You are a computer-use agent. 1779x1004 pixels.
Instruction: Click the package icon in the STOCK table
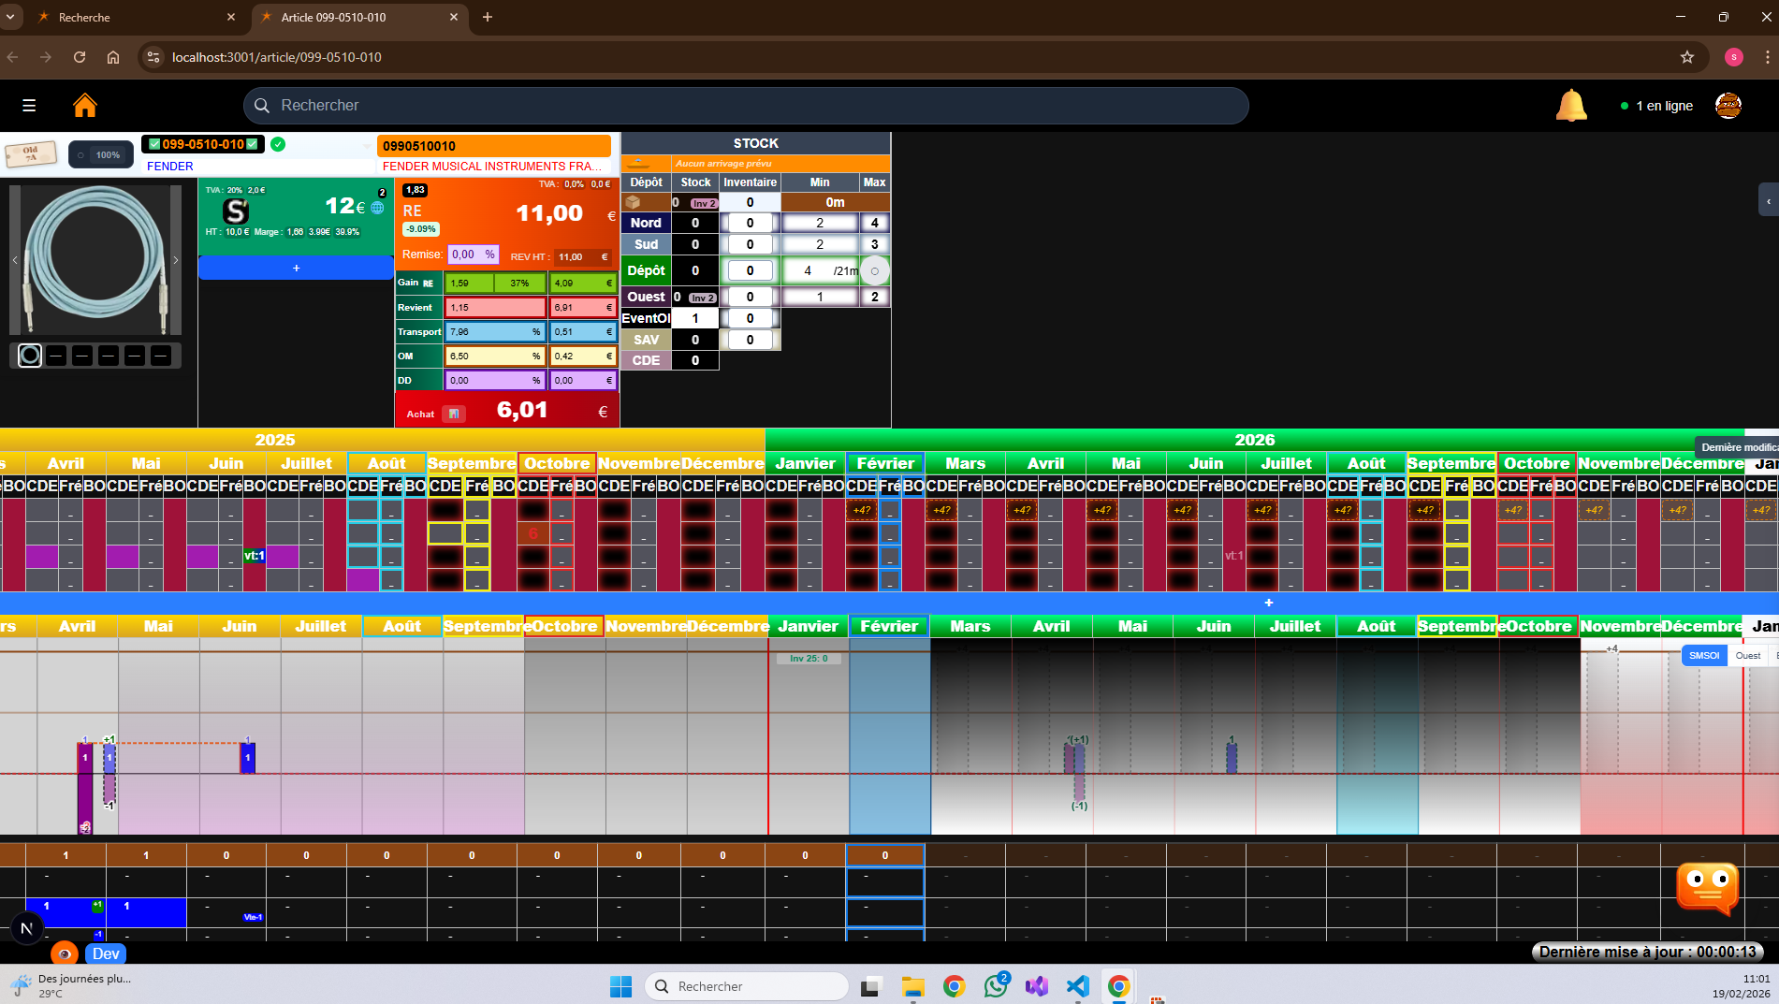coord(633,202)
